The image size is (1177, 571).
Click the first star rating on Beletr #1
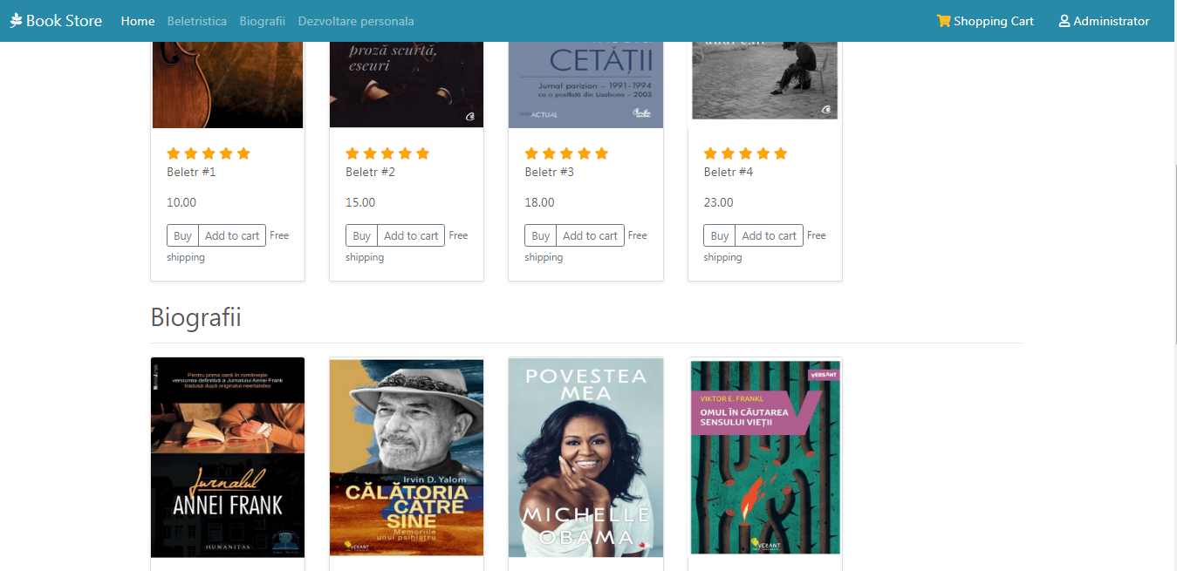pos(174,153)
